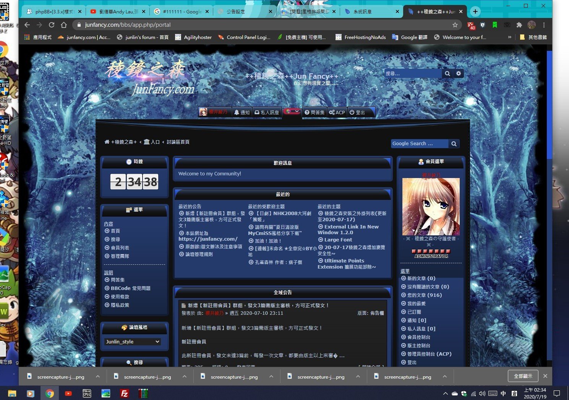
Task: Go back to the previous page
Action: (x=27, y=25)
